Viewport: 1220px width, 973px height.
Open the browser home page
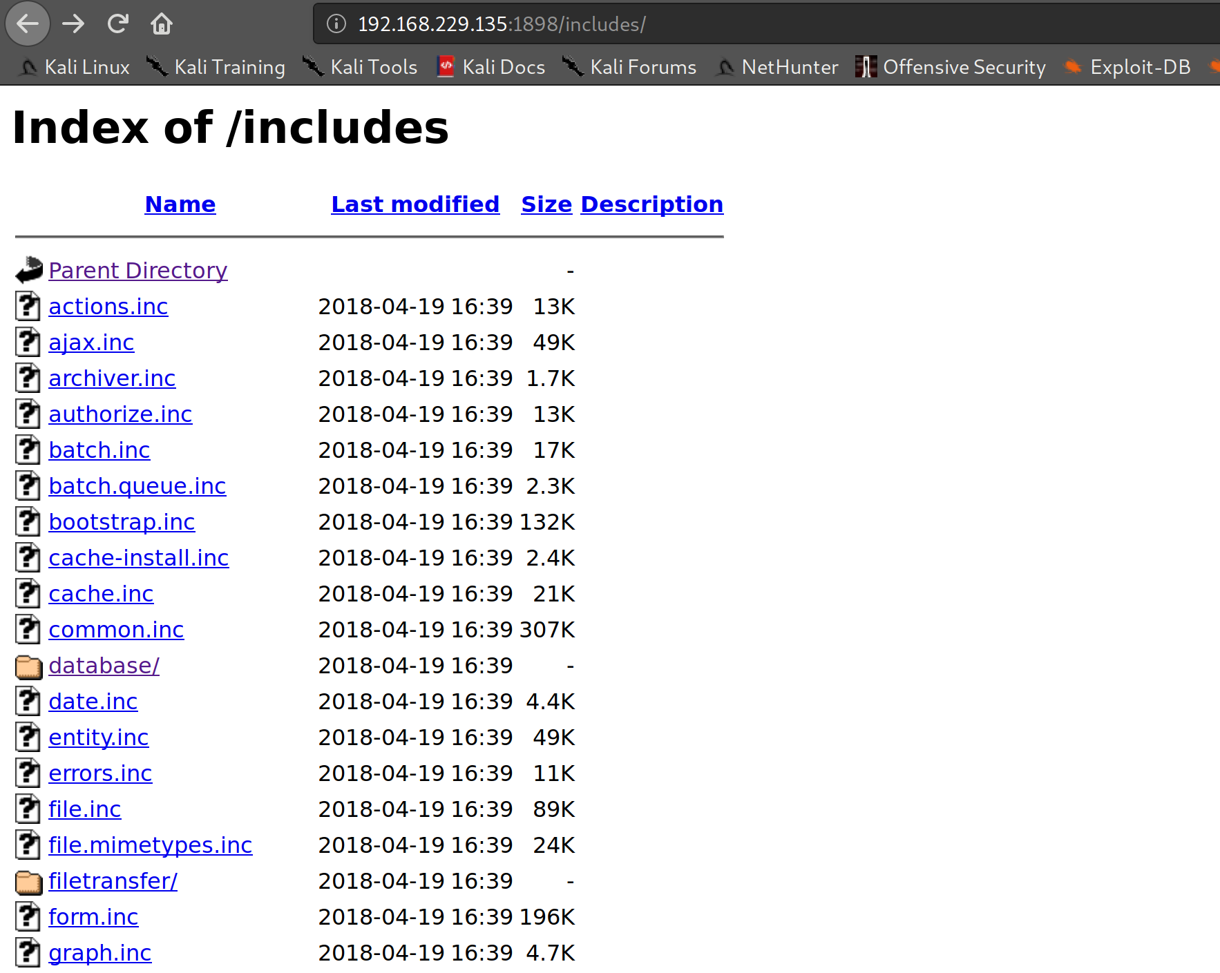161,23
